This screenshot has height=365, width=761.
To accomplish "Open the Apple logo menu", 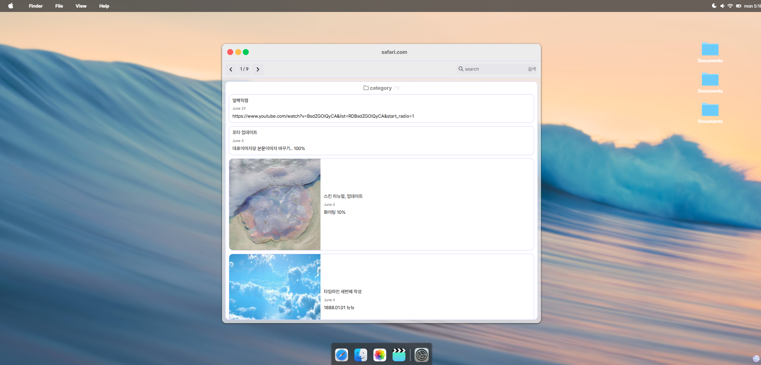I will coord(11,6).
